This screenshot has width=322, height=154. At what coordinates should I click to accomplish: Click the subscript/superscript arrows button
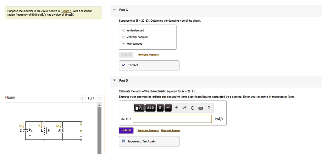tap(160, 108)
